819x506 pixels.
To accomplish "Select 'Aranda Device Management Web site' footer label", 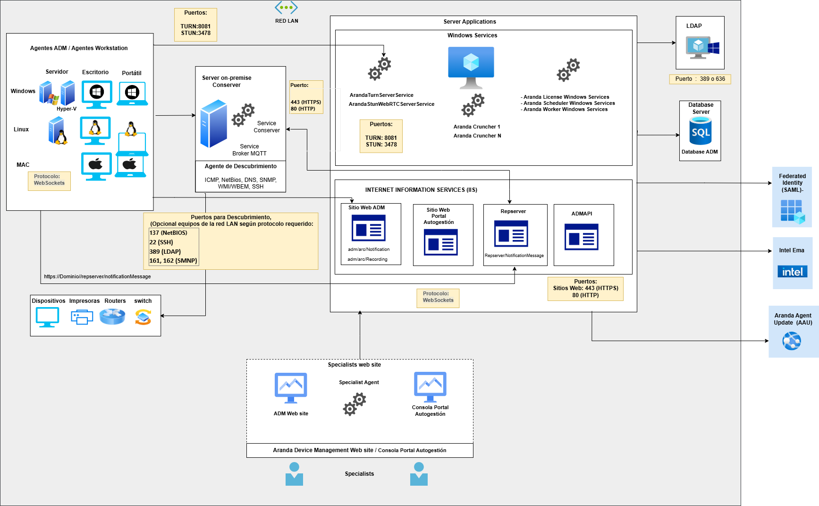I will [323, 450].
